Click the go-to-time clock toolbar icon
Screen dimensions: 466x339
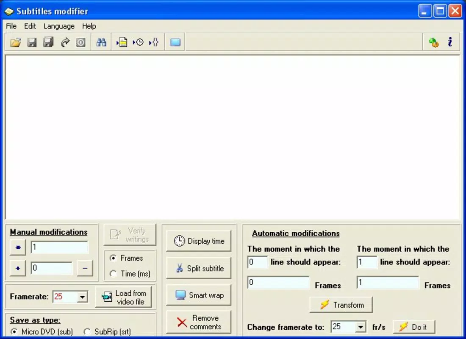point(138,42)
